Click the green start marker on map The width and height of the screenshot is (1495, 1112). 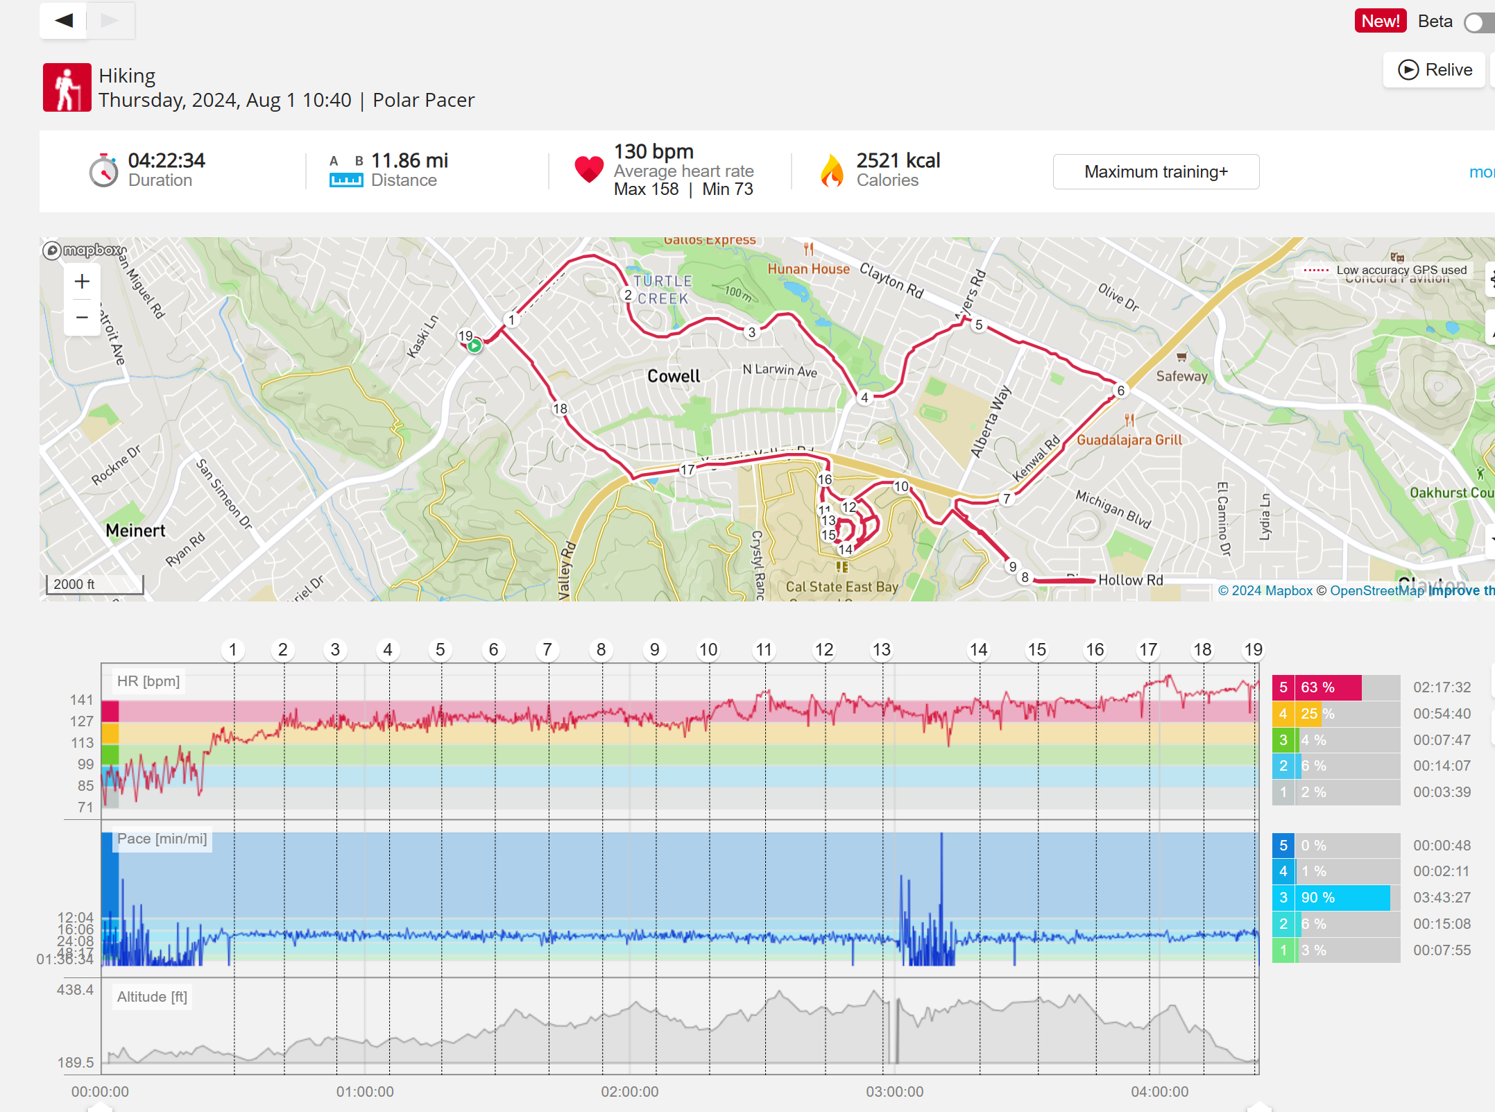coord(475,345)
